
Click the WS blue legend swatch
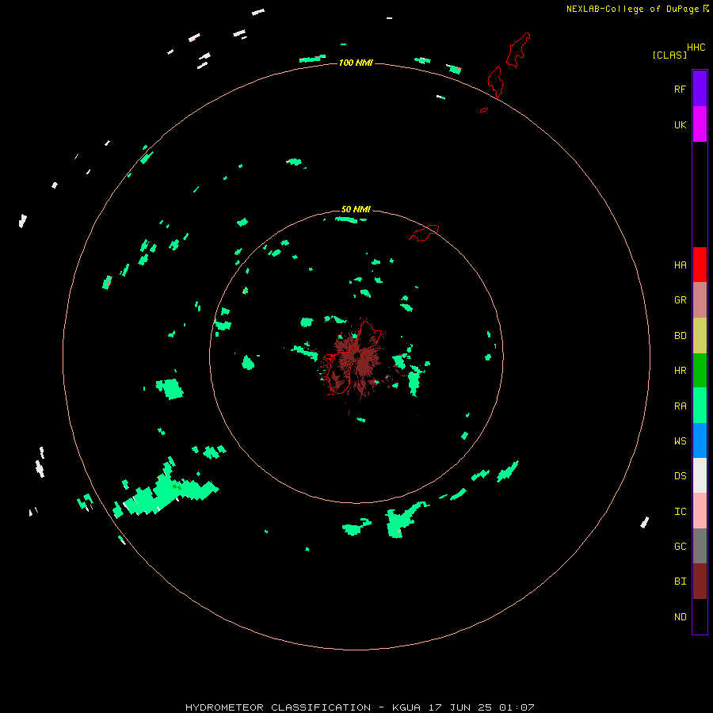click(x=700, y=440)
